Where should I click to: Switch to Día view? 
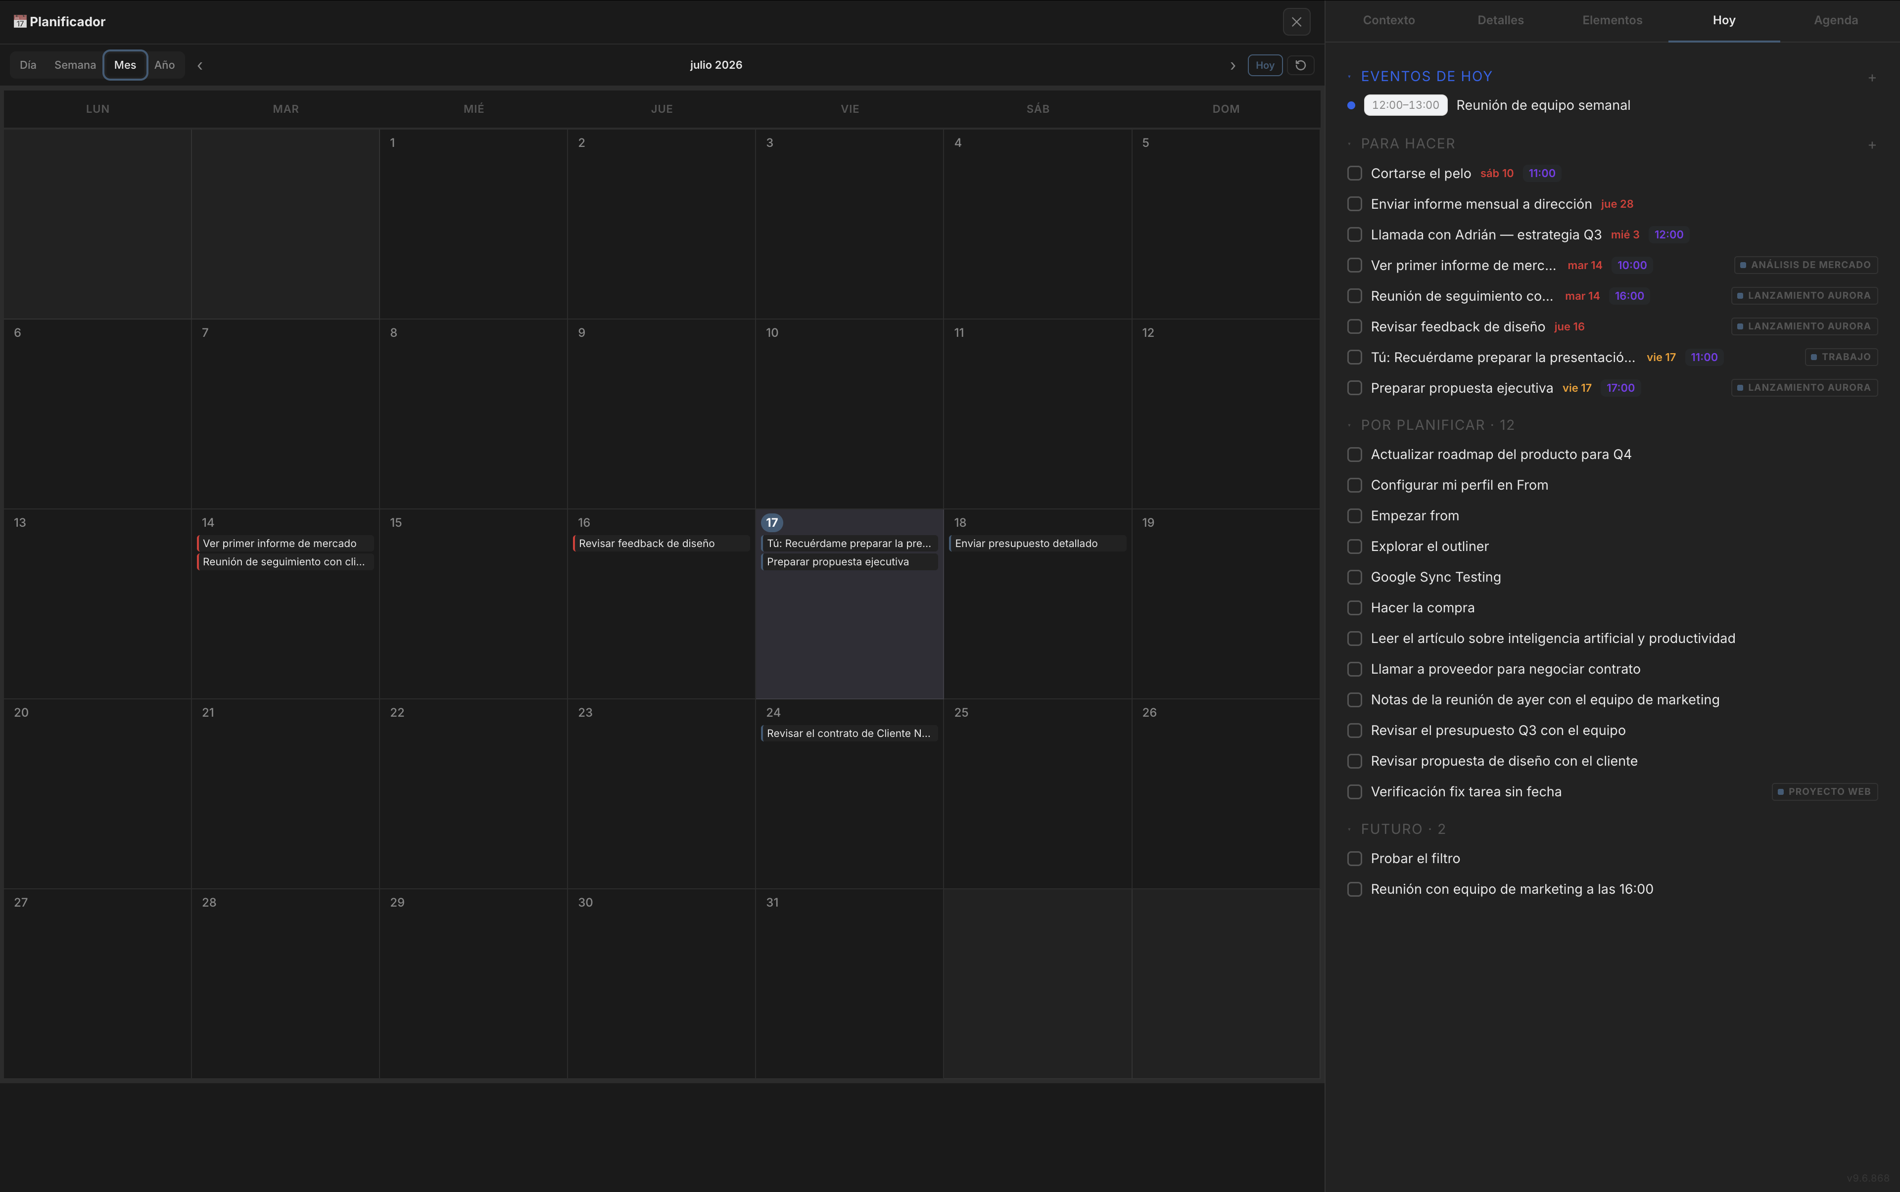[x=28, y=65]
